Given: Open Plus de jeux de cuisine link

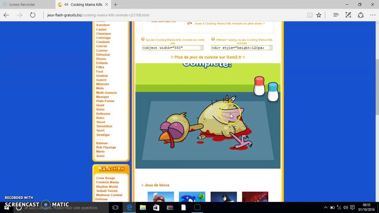Looking at the screenshot, I should point(208,57).
